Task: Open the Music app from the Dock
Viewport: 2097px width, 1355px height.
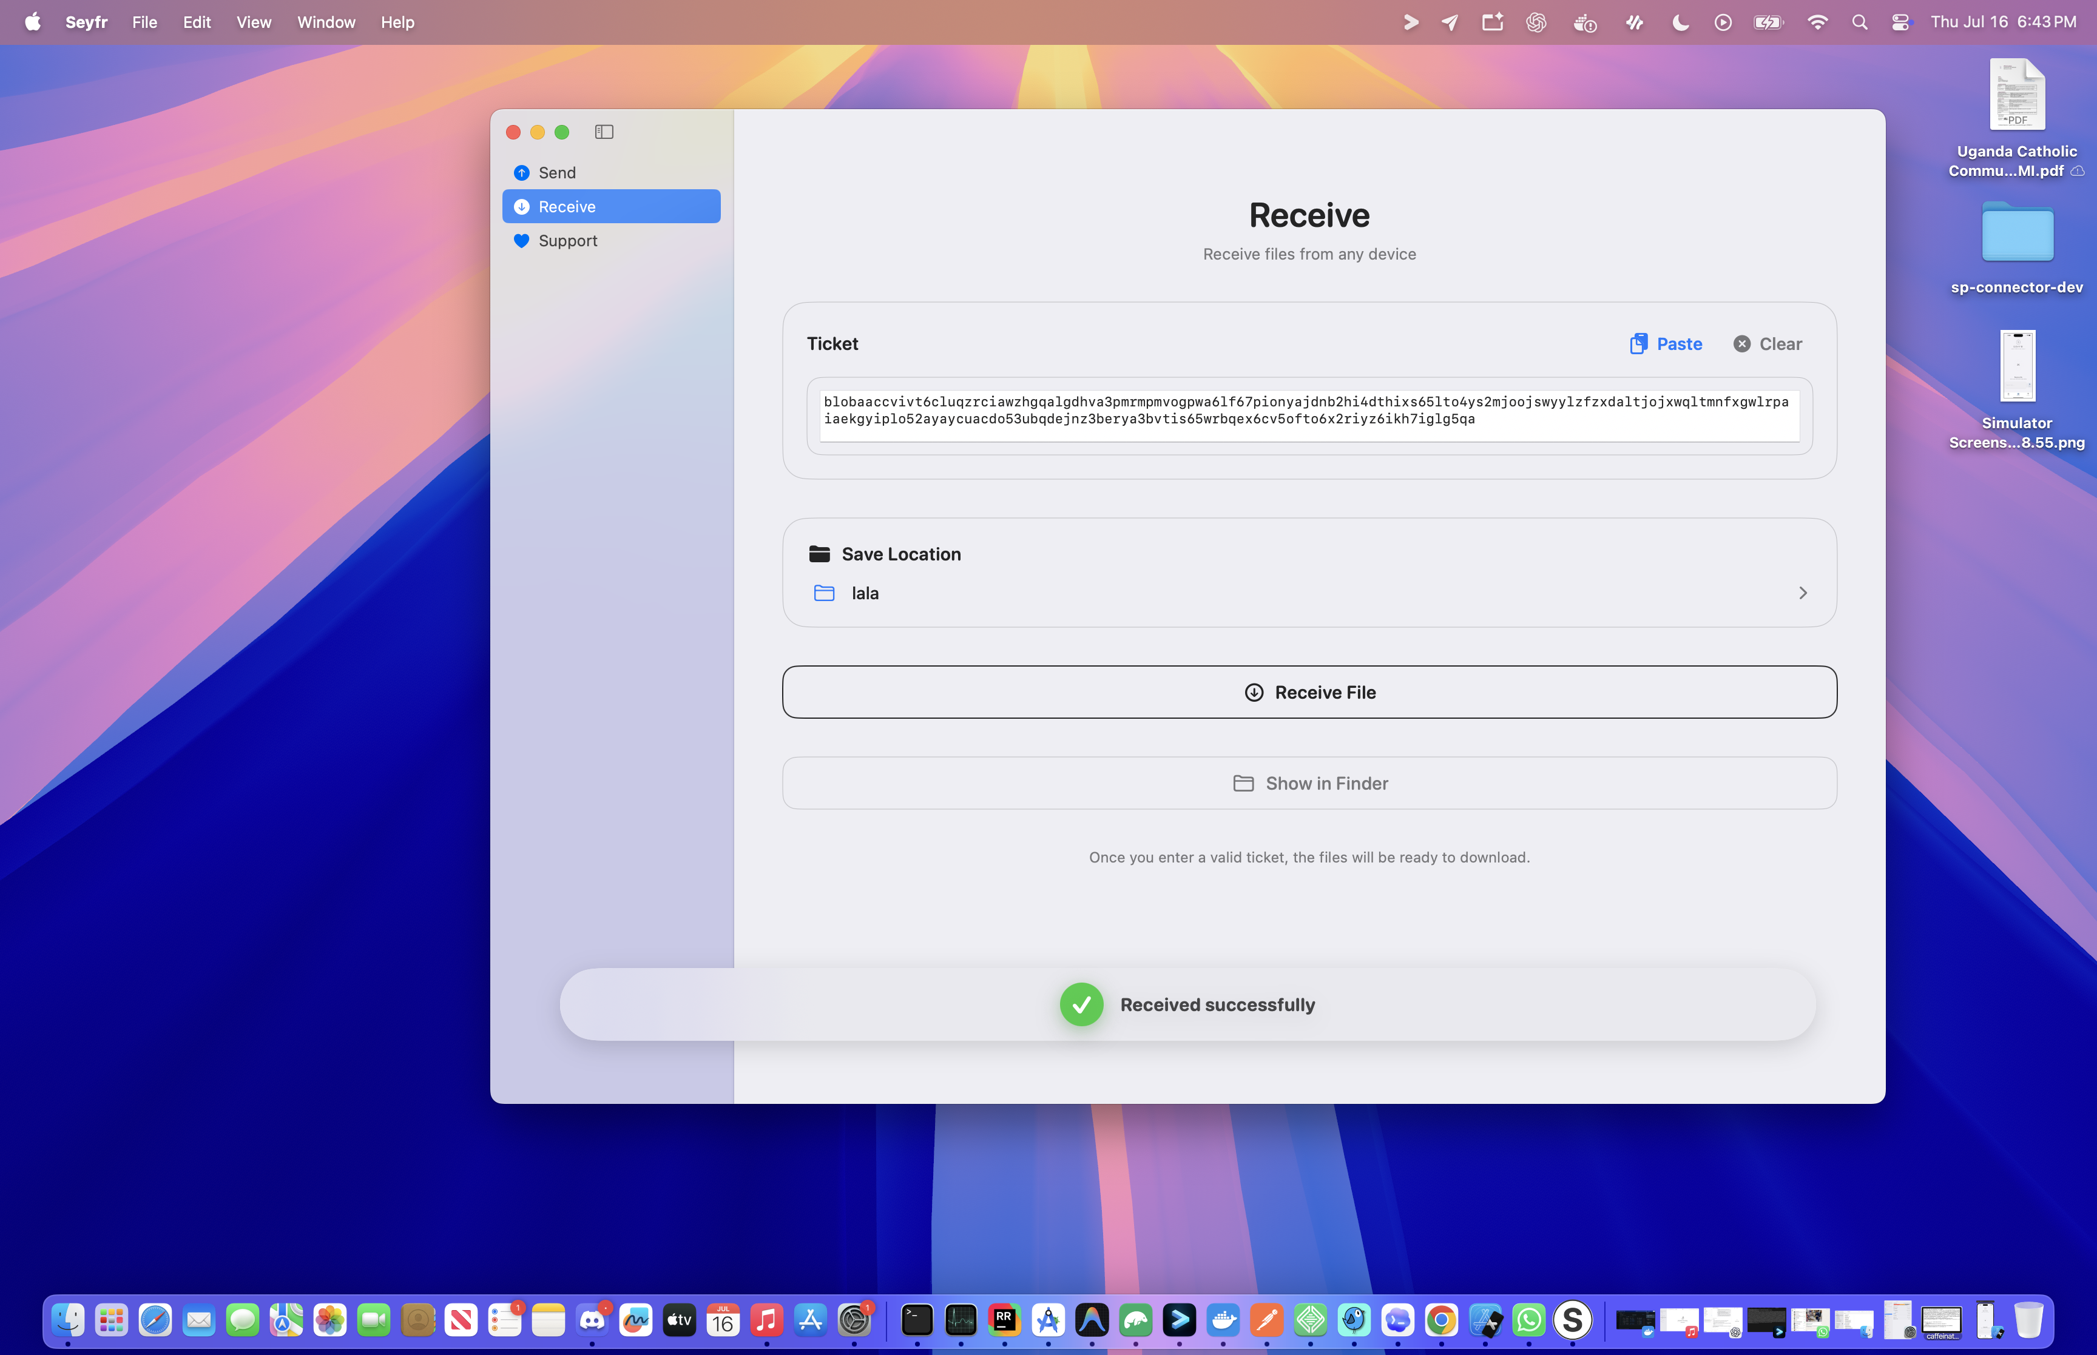Action: click(x=766, y=1320)
